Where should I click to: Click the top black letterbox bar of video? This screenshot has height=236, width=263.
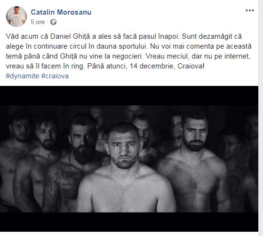pyautogui.click(x=129, y=96)
